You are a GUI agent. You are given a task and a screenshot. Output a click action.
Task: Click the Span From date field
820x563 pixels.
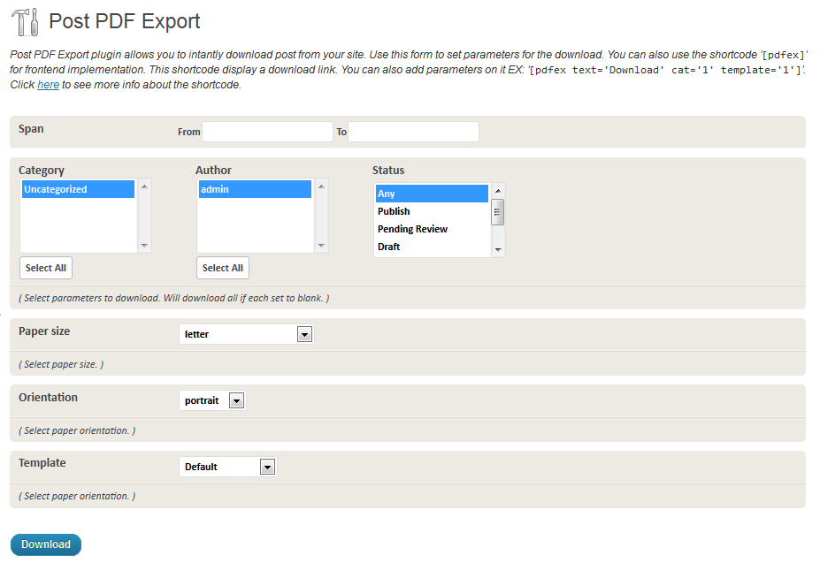(x=267, y=132)
